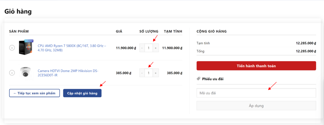Select the Ryzen row subtotal 11.900.000 ₫ under Tạm tính

(172, 48)
